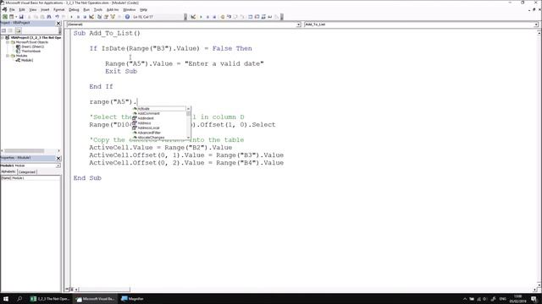Click the Save icon in the toolbar
The image size is (542, 304).
click(x=21, y=17)
